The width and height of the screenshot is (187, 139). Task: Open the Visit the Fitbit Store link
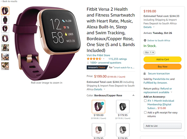98,55
